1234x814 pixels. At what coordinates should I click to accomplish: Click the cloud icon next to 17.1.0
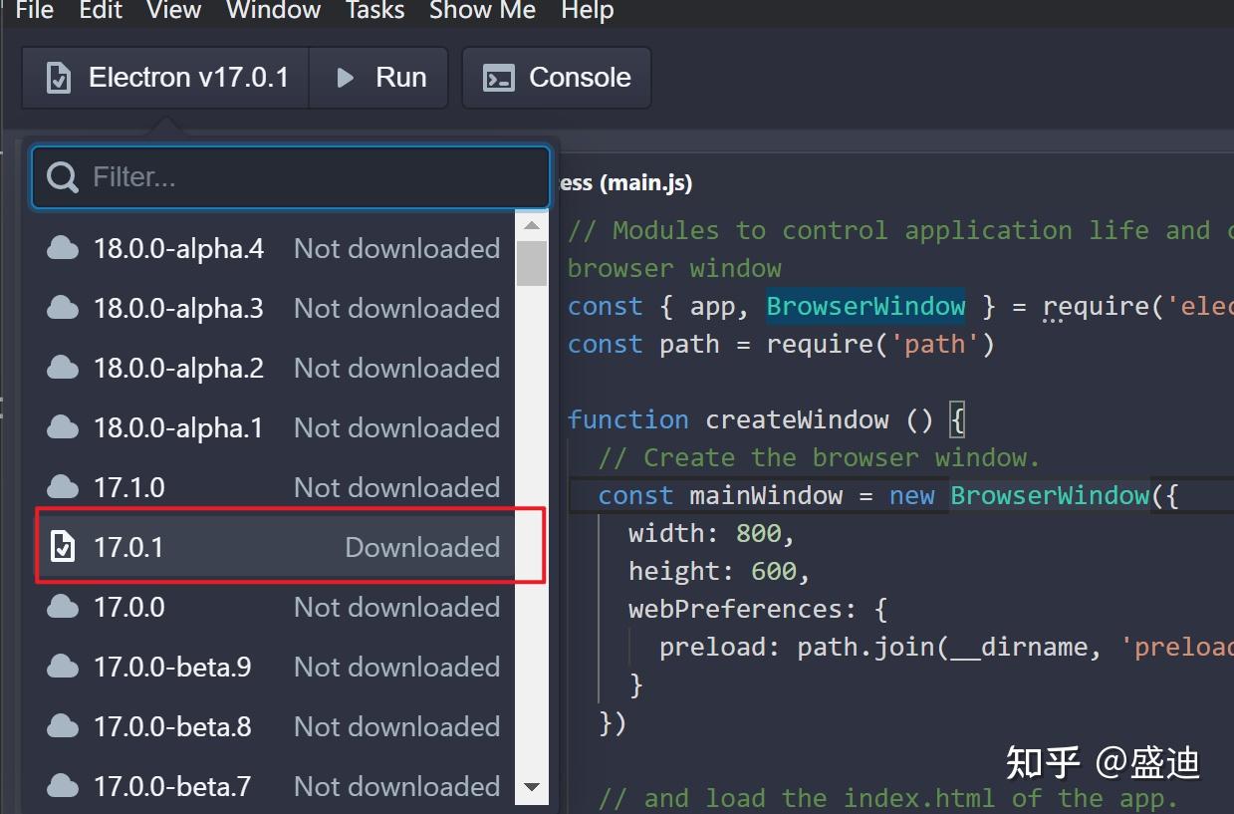tap(62, 486)
